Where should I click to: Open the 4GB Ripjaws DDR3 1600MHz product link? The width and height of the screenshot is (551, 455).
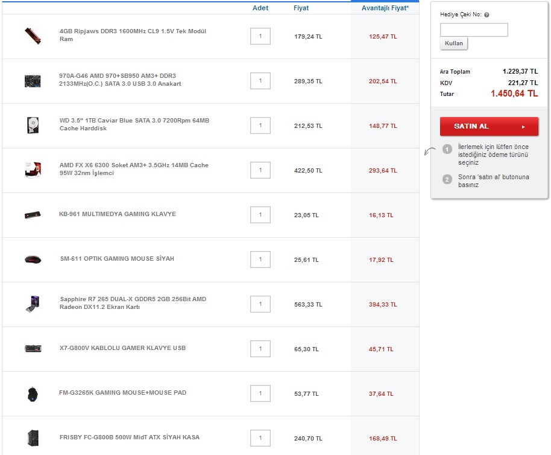point(133,35)
